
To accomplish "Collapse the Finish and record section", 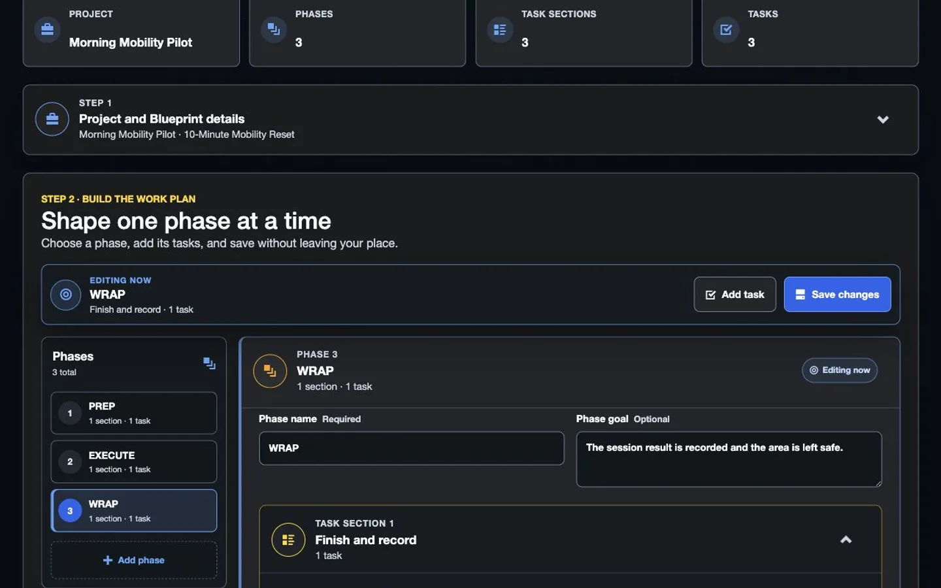I will click(x=846, y=540).
